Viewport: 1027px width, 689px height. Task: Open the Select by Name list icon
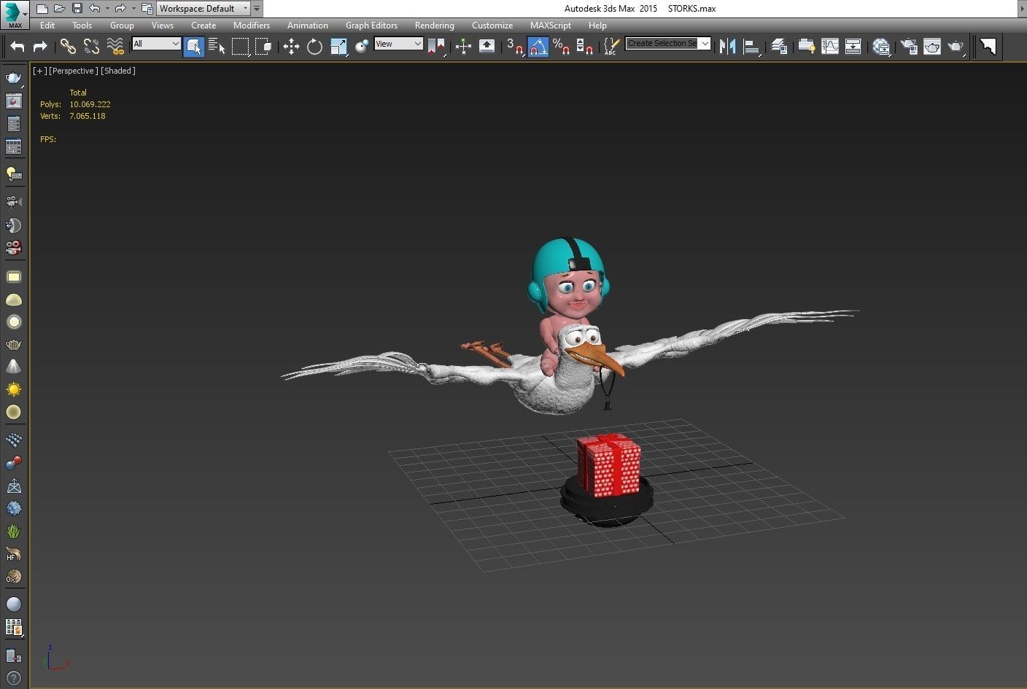point(217,47)
